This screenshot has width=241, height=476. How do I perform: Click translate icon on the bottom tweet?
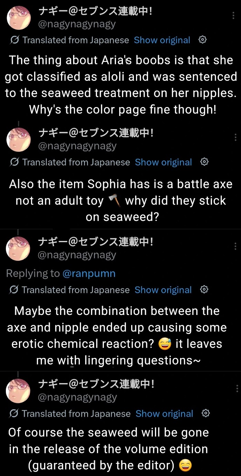point(15,413)
